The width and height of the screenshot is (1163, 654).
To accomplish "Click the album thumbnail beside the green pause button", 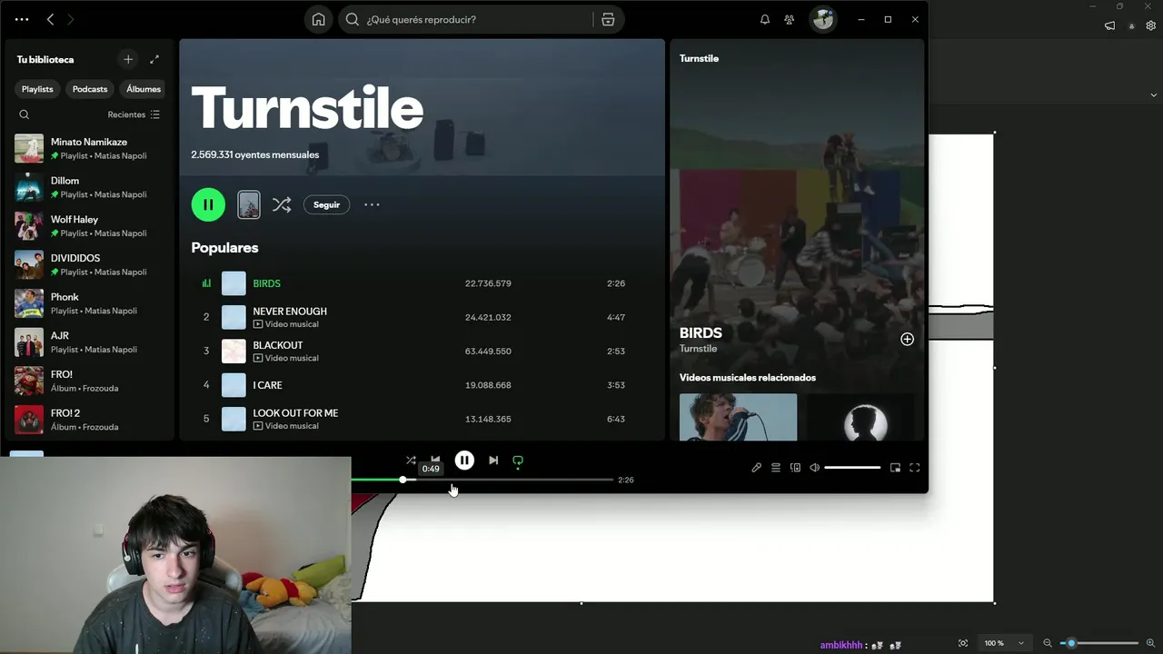I will (248, 204).
